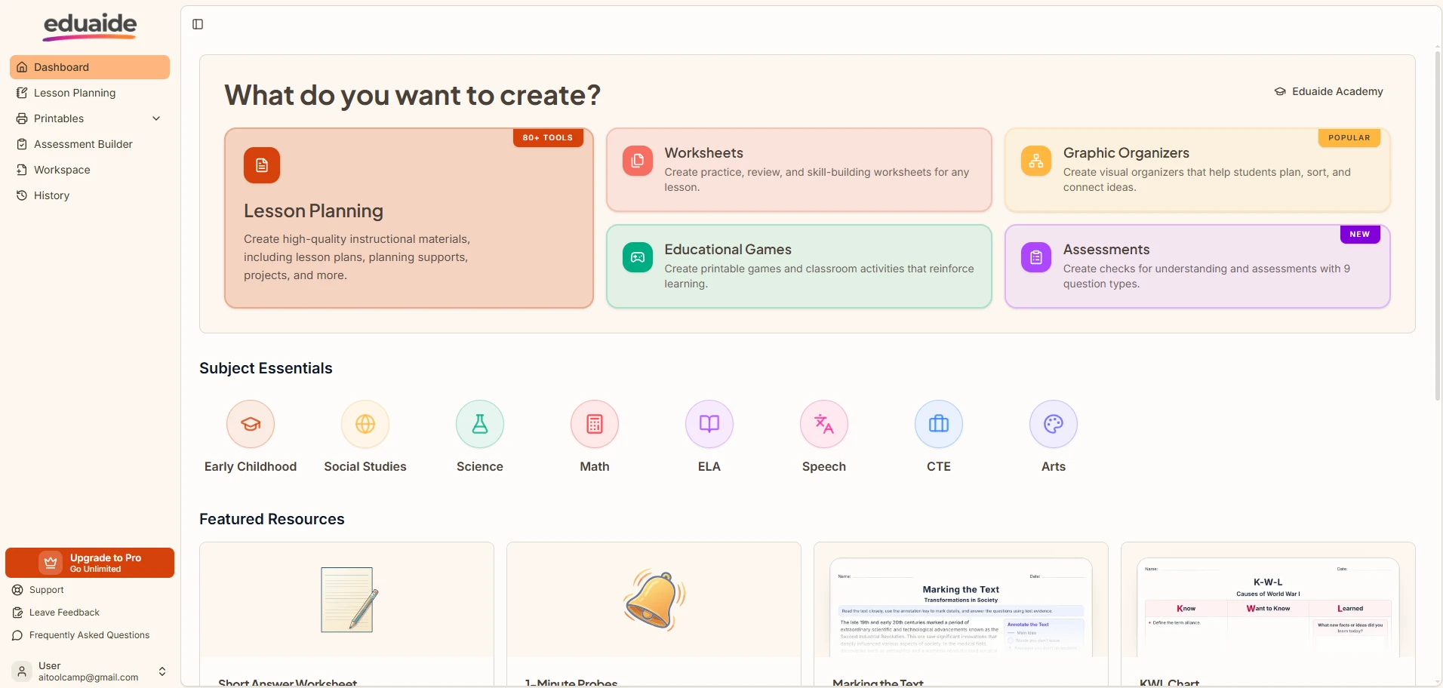Click the Printables printer icon
This screenshot has width=1443, height=688.
click(x=22, y=118)
